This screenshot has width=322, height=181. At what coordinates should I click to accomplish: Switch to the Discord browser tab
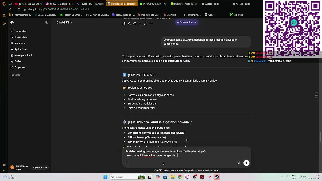point(59,4)
